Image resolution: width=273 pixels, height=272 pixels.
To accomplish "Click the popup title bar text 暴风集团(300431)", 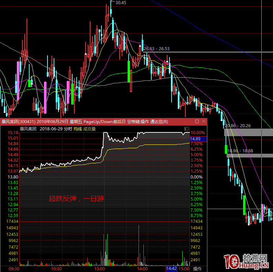I will [x=19, y=121].
